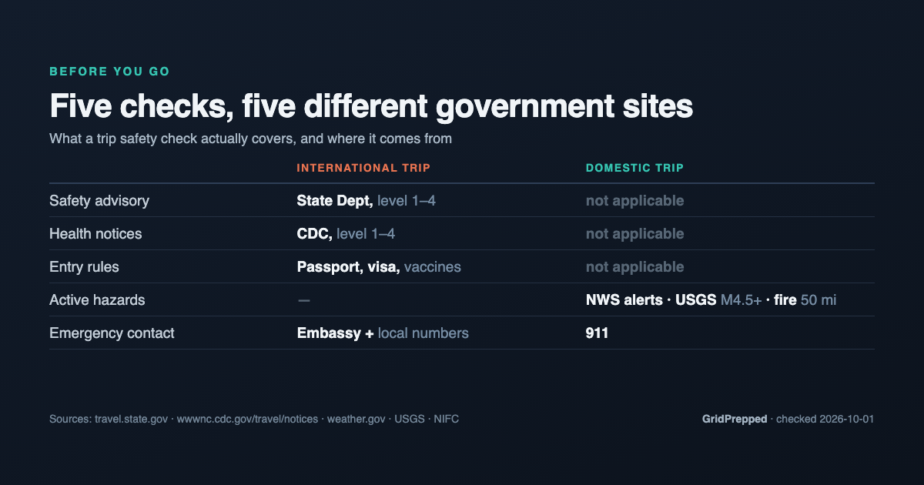Click "not applicable" in the Safety advisory row
The width and height of the screenshot is (924, 485).
pyautogui.click(x=634, y=201)
